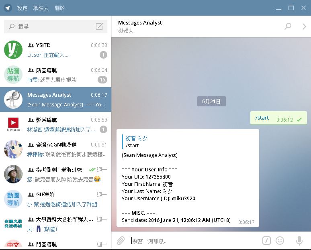311x250 pixels.
Task: Open the 指考衝刺-學術研究 chat
Action: click(x=55, y=174)
